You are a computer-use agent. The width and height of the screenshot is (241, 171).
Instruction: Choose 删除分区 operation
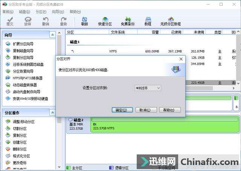(x=16, y=149)
